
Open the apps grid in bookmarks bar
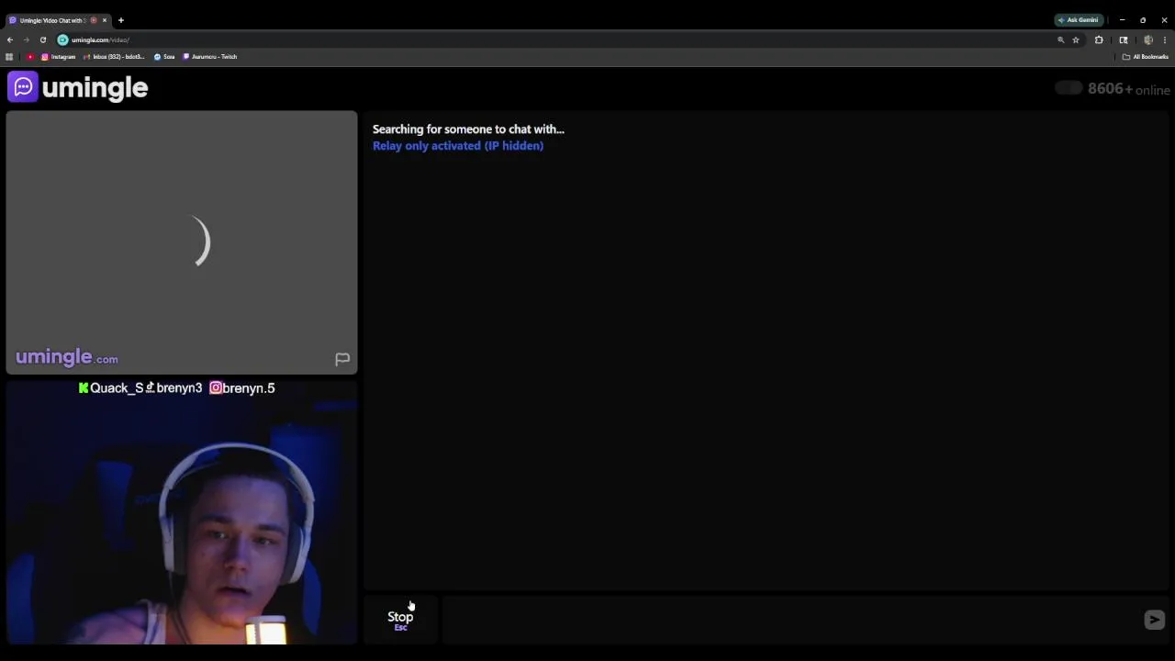(x=9, y=57)
